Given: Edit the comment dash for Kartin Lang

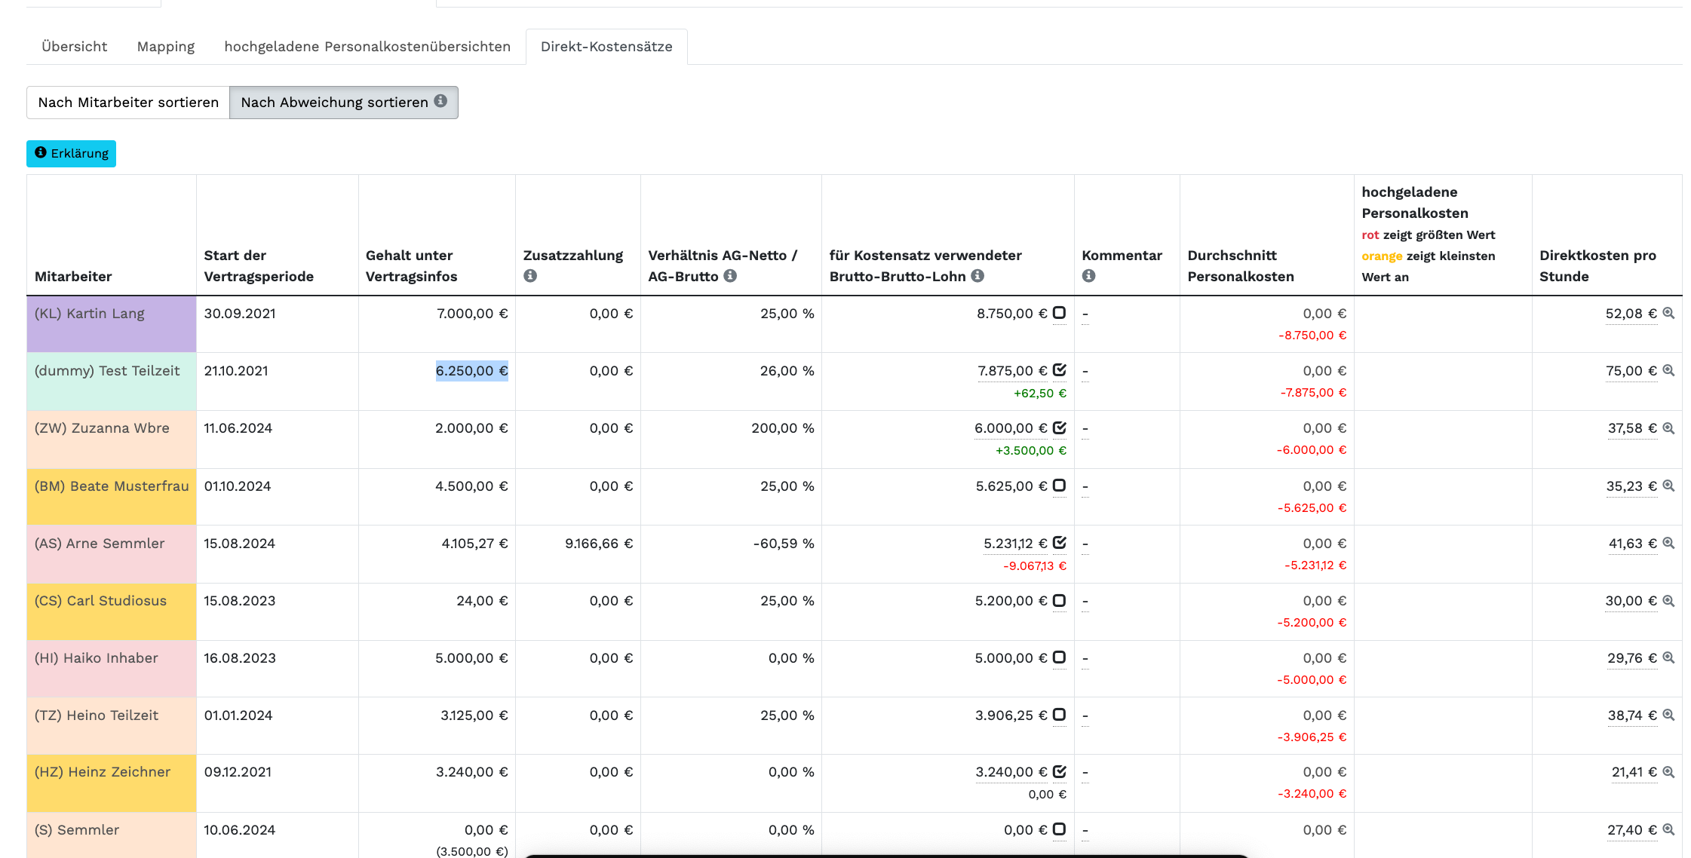Looking at the screenshot, I should [1085, 314].
